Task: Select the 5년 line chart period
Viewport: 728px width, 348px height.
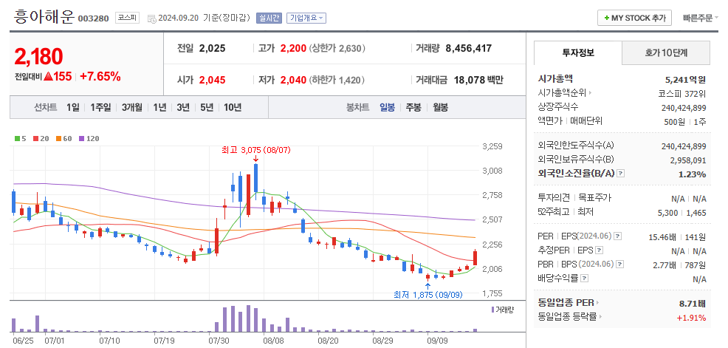Action: [x=207, y=107]
